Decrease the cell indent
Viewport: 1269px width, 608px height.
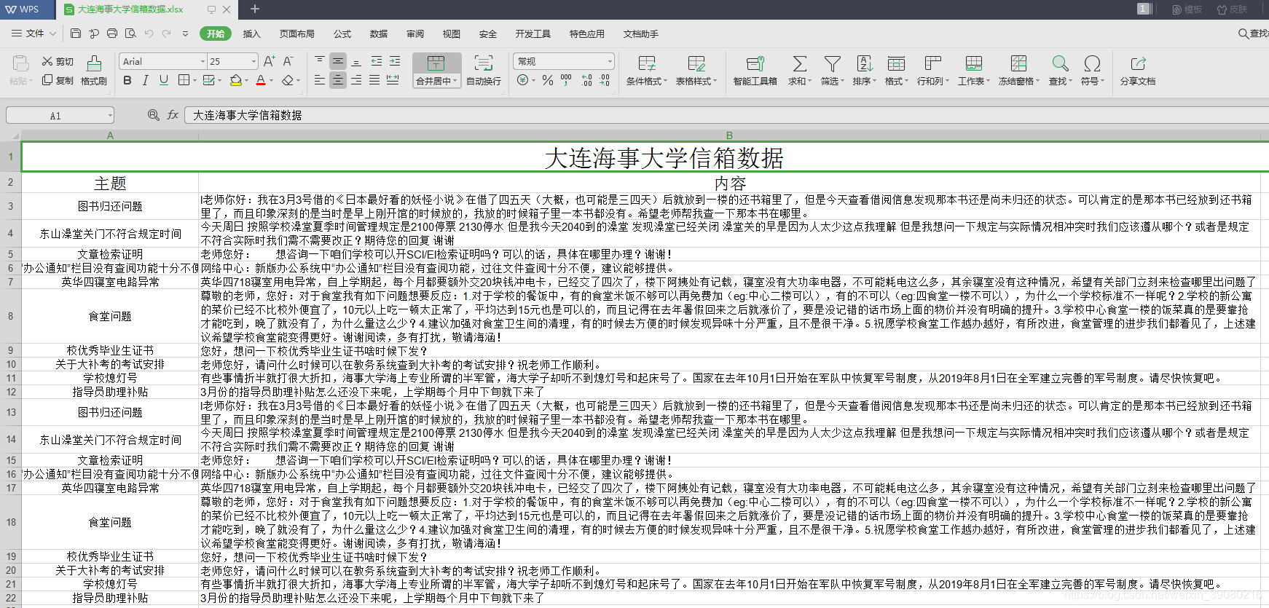click(377, 61)
